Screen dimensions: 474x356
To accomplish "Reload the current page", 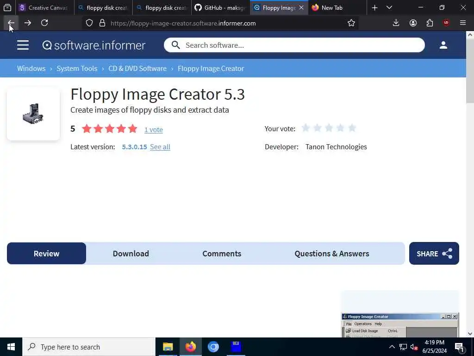I will 44,23.
